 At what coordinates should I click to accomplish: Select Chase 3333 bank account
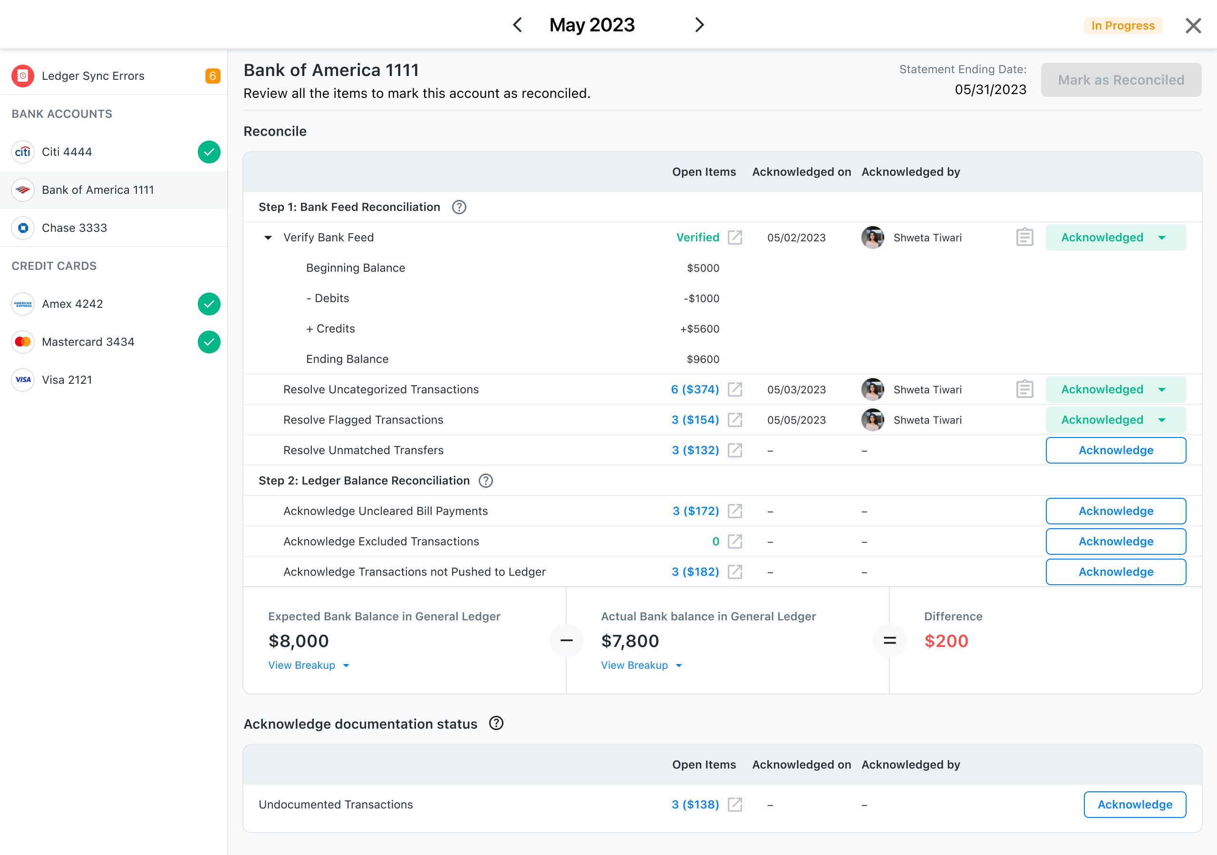74,228
